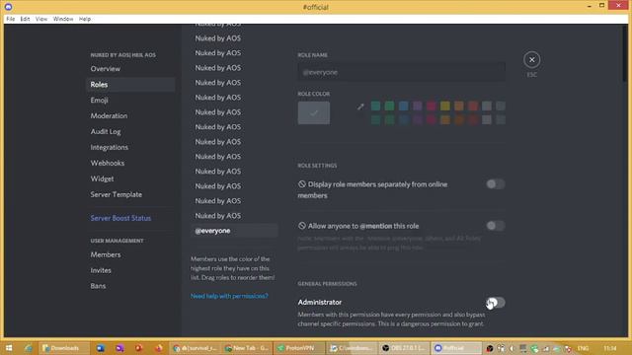Launch Firefox from the taskbar
Screen dimensions: 632x355
click(158, 348)
